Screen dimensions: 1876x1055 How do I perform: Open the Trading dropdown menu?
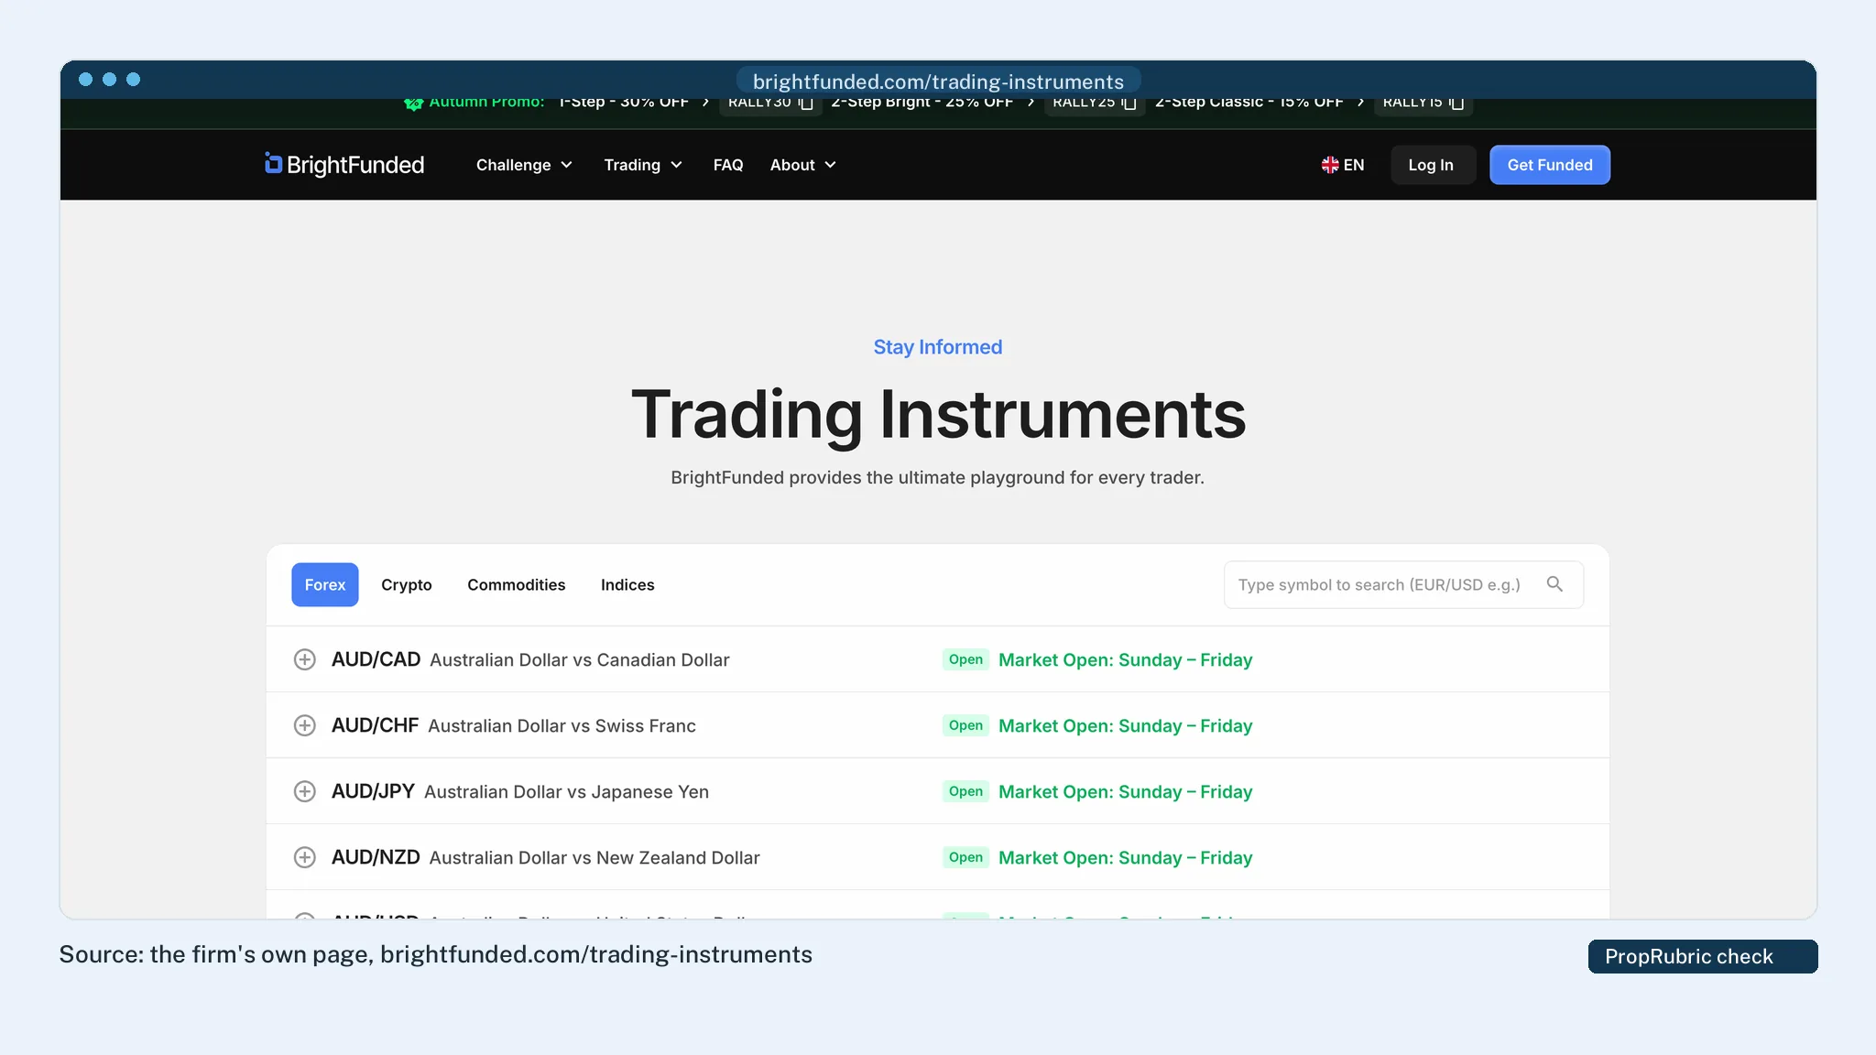click(x=643, y=165)
